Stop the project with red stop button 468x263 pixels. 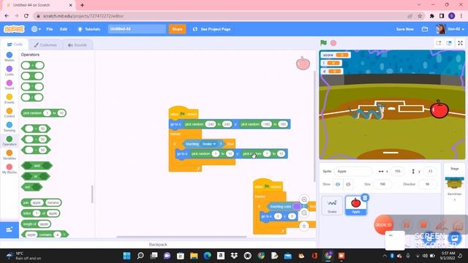coord(333,43)
